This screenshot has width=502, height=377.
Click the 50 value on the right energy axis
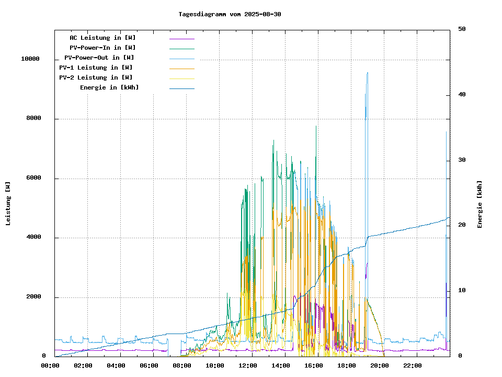[x=462, y=29]
